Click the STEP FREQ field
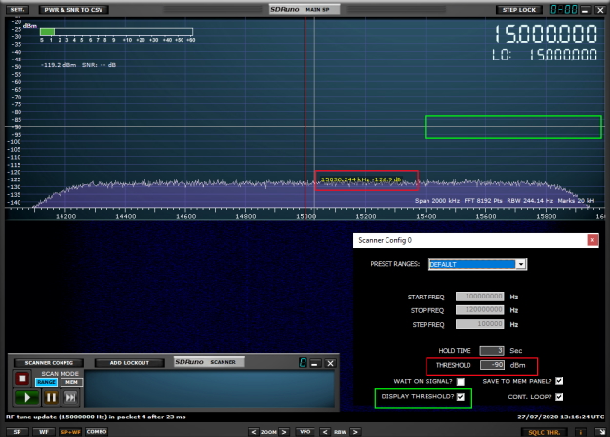The width and height of the screenshot is (610, 437). coord(479,324)
